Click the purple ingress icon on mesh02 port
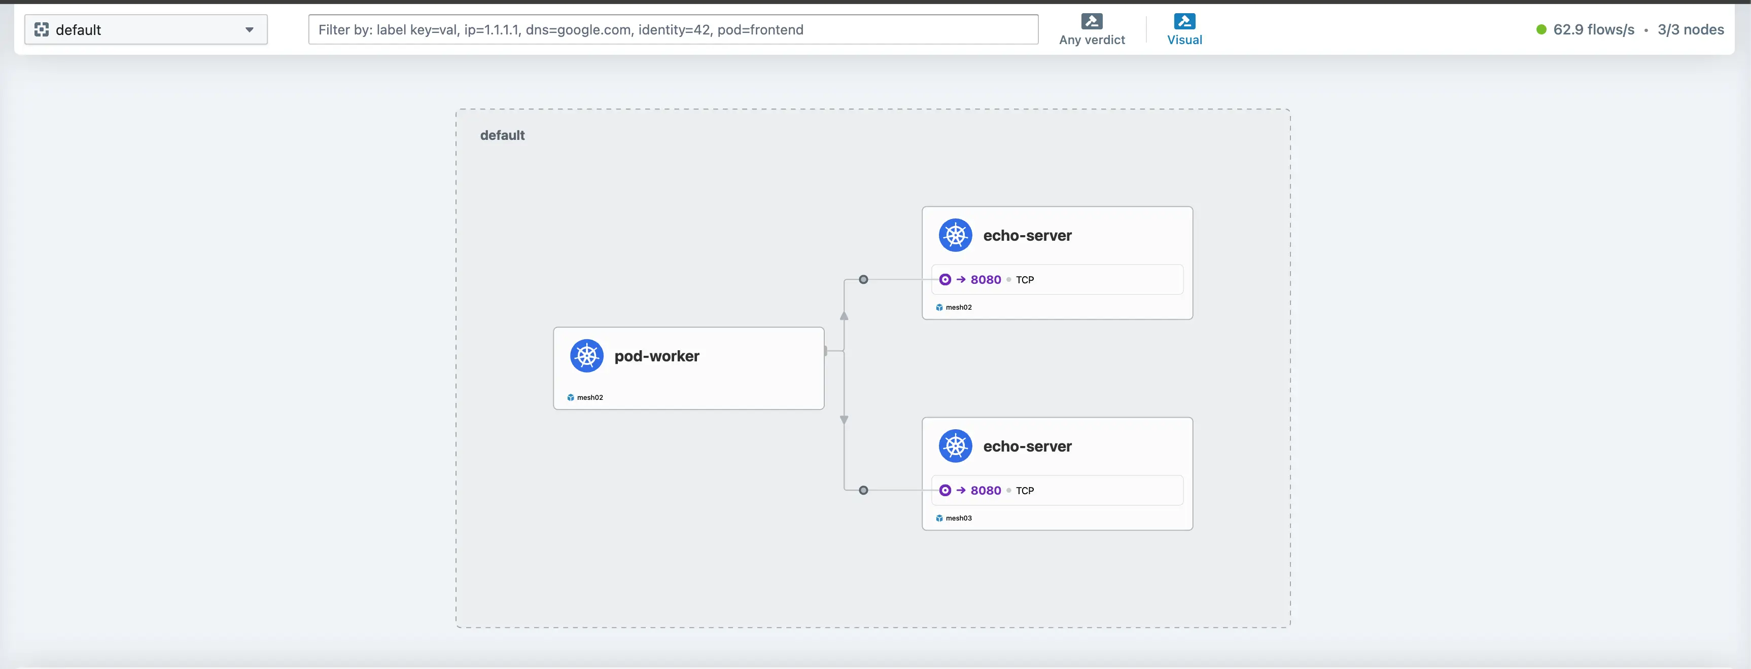1751x669 pixels. pos(945,280)
